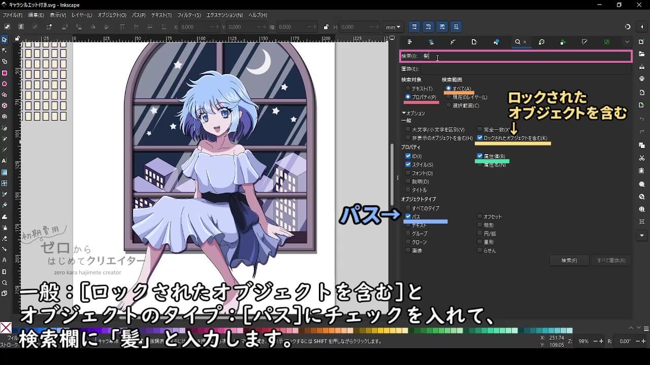Click the すべて置換(R) replace all button
The height and width of the screenshot is (365, 650).
pyautogui.click(x=611, y=261)
